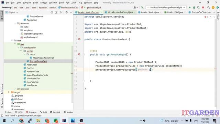Click weather 29°C Cloudy widget
Viewport: 220px width, 124px height.
(169, 121)
